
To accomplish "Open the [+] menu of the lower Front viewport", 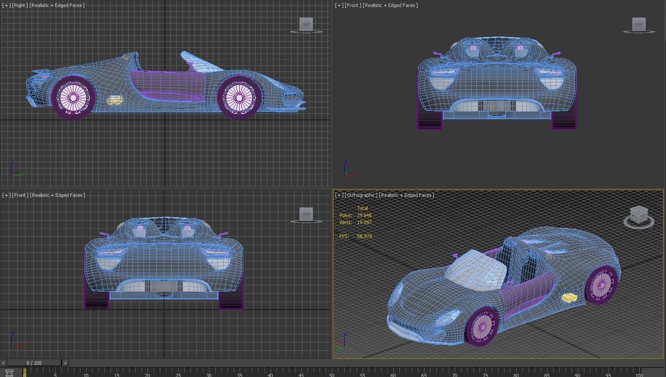I will click(x=7, y=195).
